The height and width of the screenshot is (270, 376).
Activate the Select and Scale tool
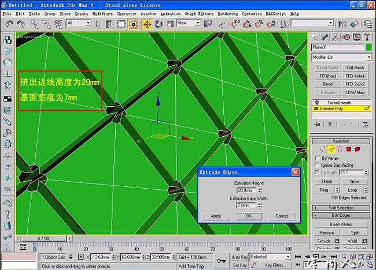pyautogui.click(x=170, y=24)
